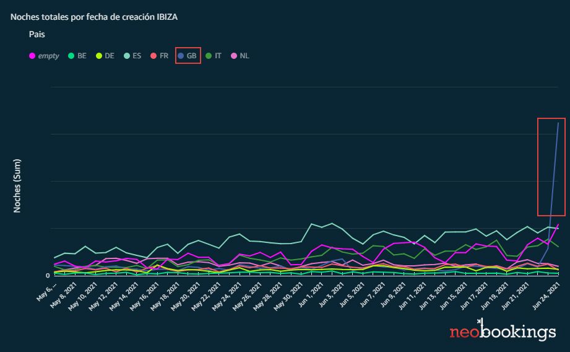This screenshot has width=570, height=352.
Task: Click the peak of the blue GB spike
Action: [x=558, y=123]
